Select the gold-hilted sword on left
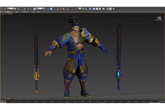This screenshot has width=165, height=110. [36, 64]
